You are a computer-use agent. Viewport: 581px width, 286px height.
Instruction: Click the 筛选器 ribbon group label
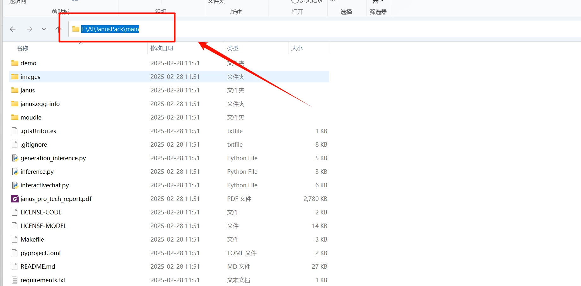click(378, 12)
